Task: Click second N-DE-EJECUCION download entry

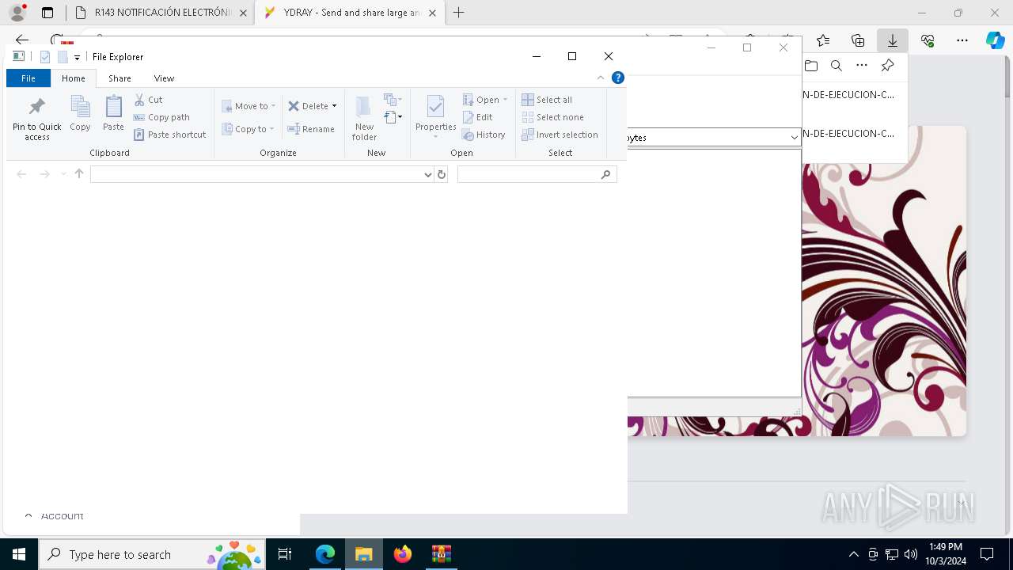Action: tap(849, 134)
